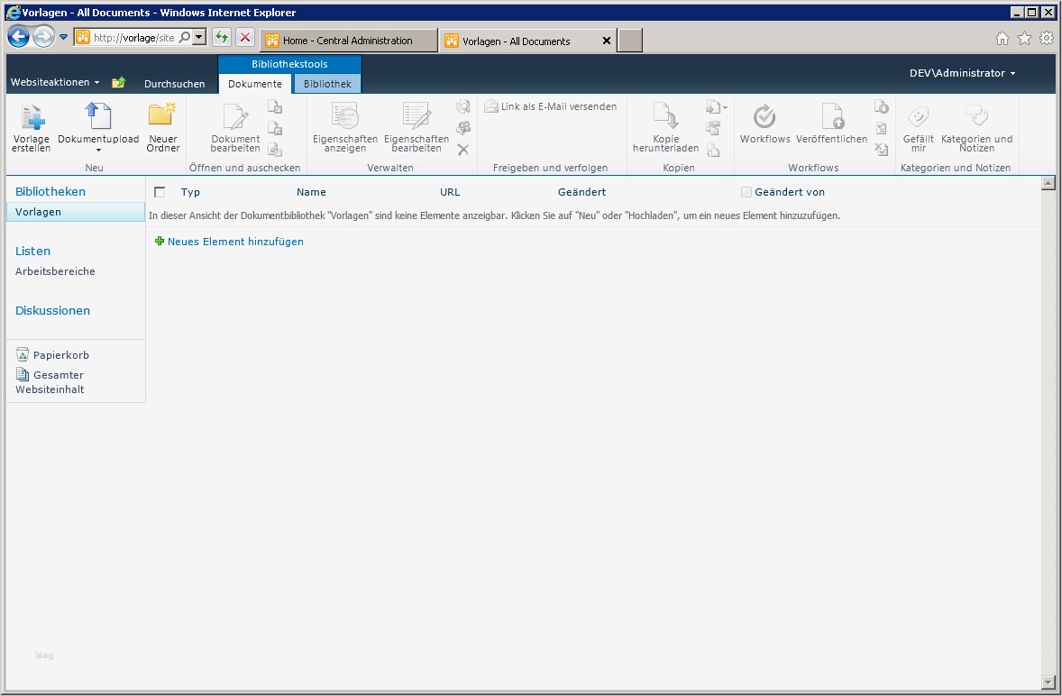
Task: Open the address bar dropdown arrow
Action: [199, 38]
